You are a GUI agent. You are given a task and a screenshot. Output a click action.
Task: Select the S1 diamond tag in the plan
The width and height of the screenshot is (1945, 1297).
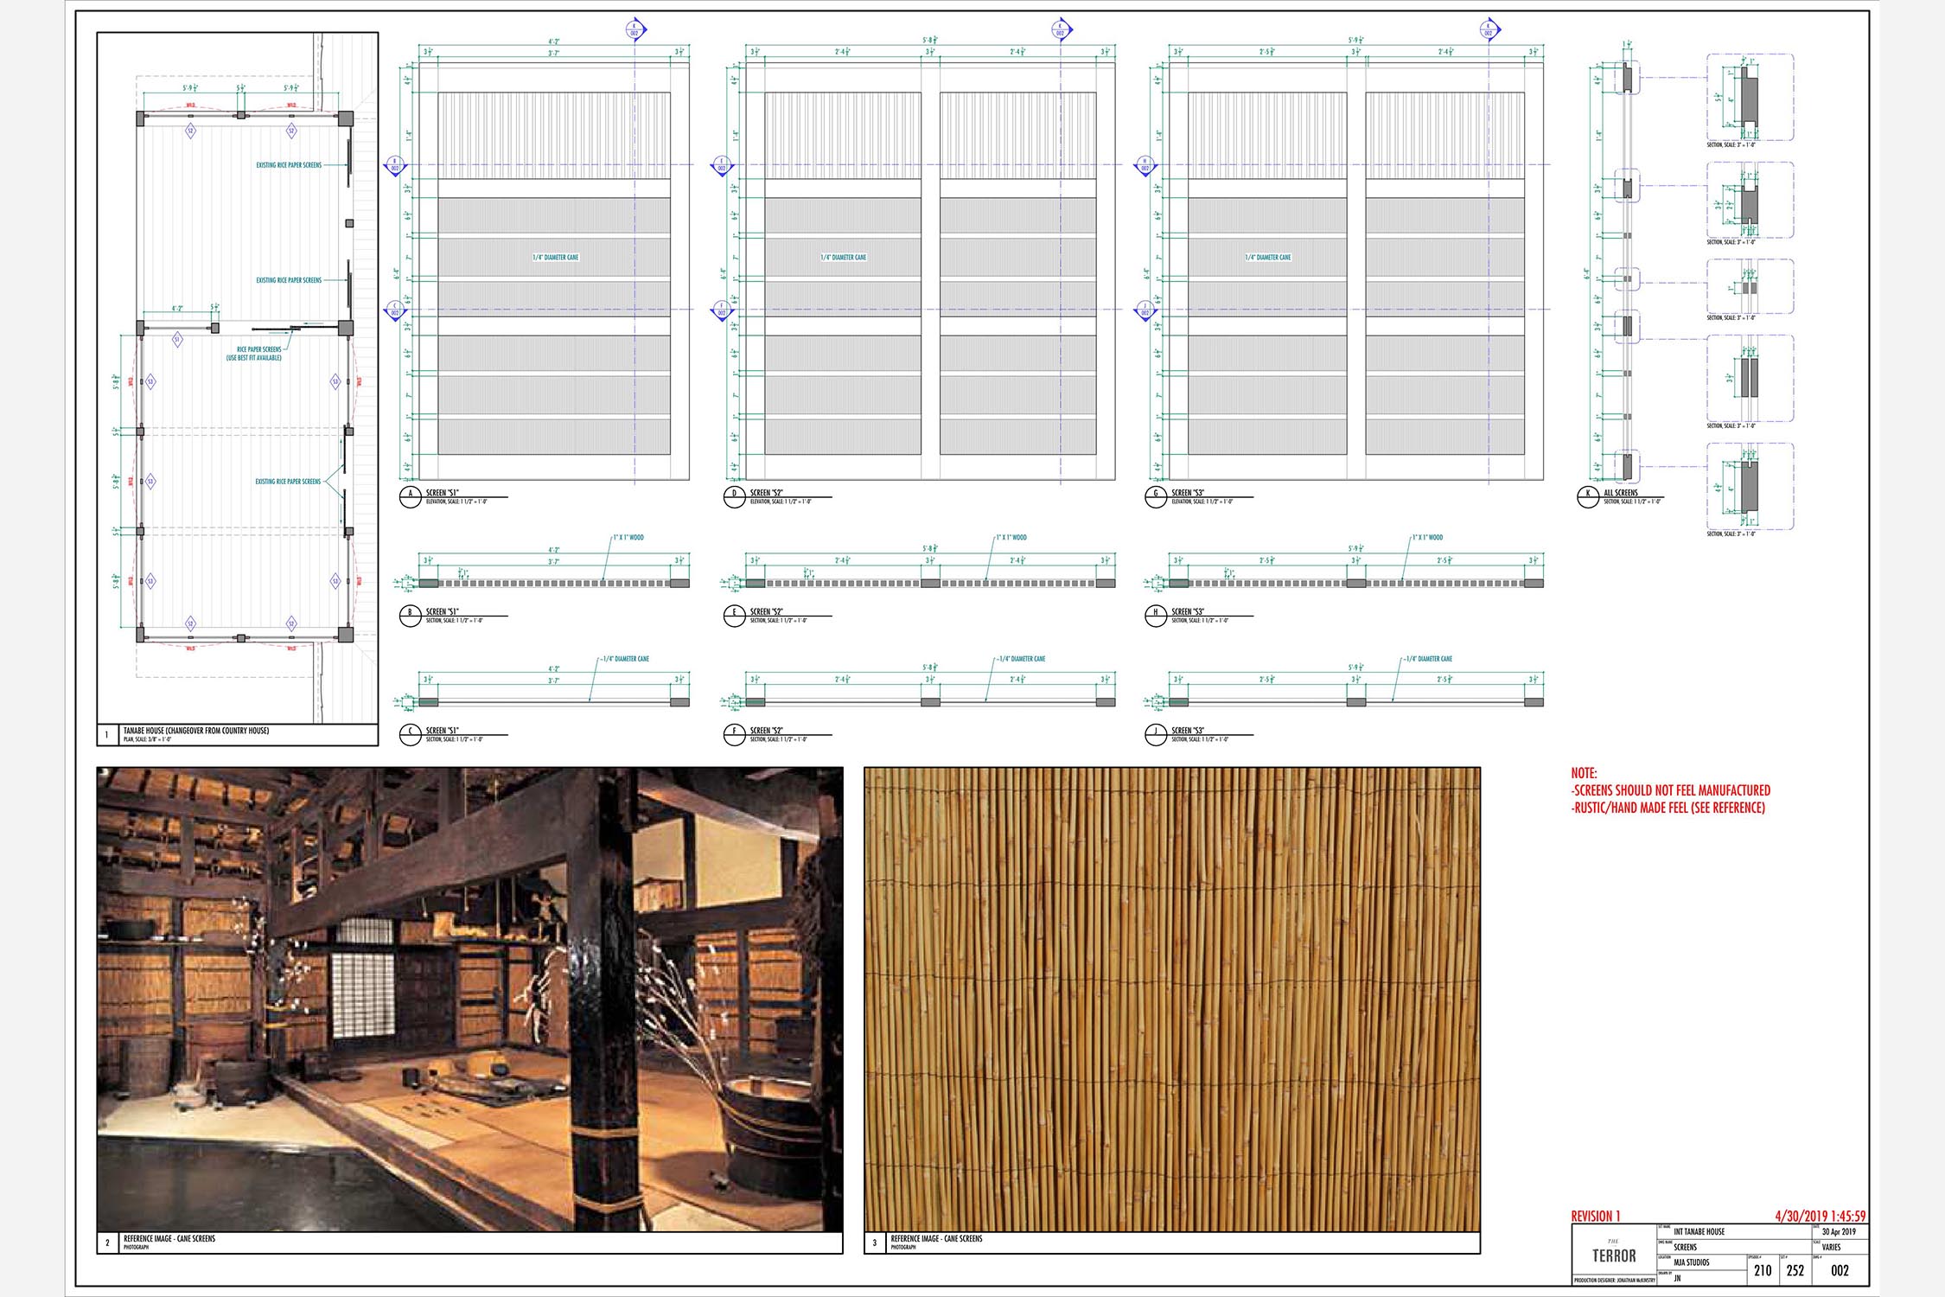tap(177, 340)
